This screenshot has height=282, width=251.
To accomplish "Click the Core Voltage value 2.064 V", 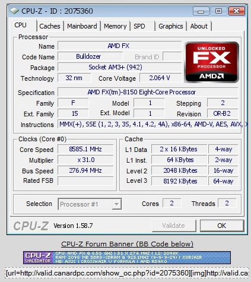I will pyautogui.click(x=160, y=78).
